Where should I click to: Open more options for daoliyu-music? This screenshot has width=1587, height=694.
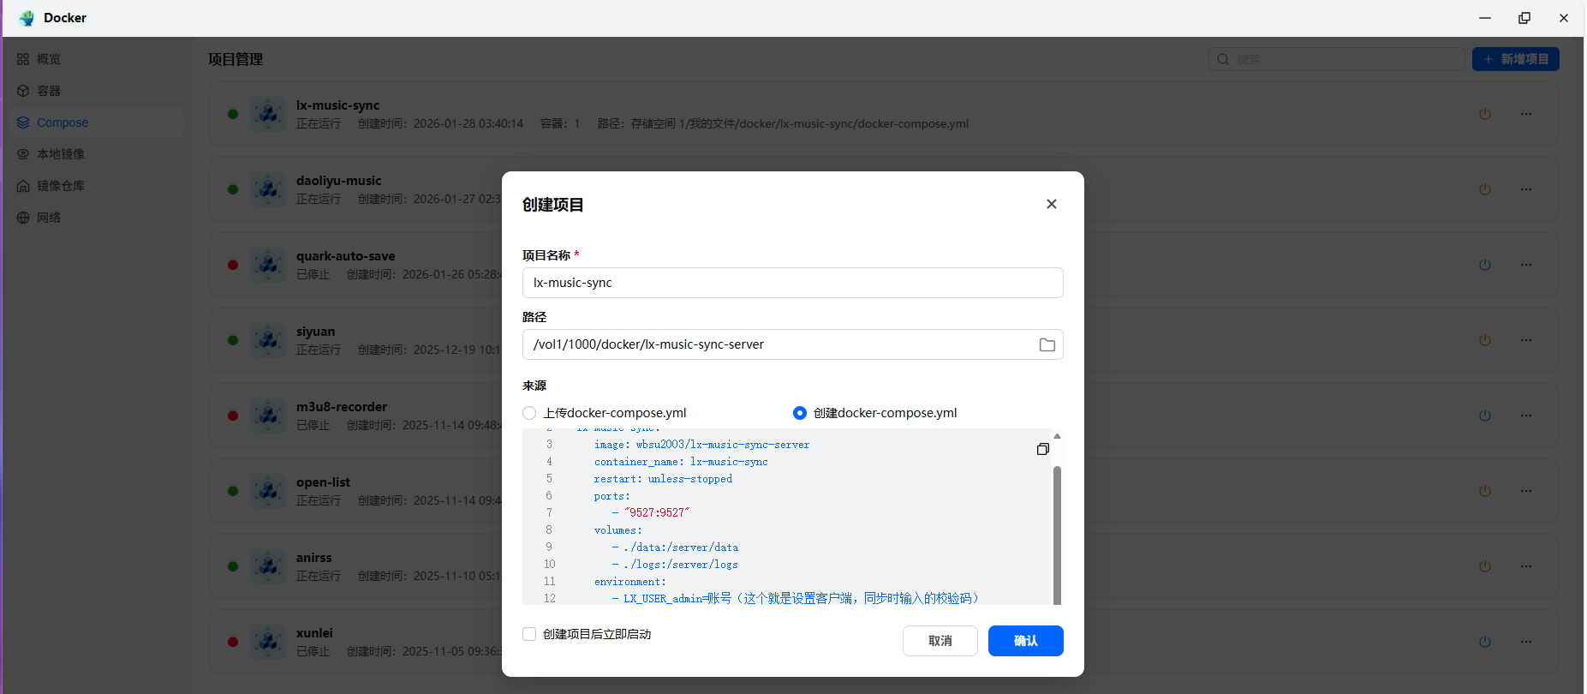pos(1526,189)
